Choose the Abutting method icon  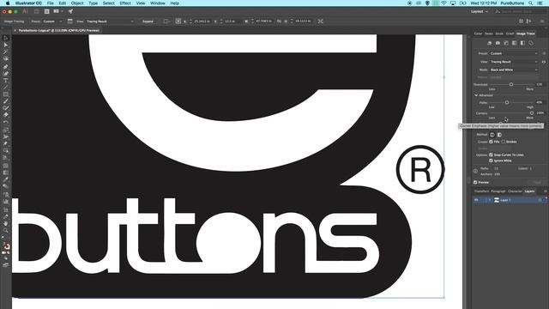(492, 135)
